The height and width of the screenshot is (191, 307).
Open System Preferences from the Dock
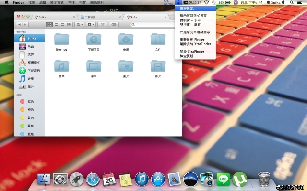60,179
